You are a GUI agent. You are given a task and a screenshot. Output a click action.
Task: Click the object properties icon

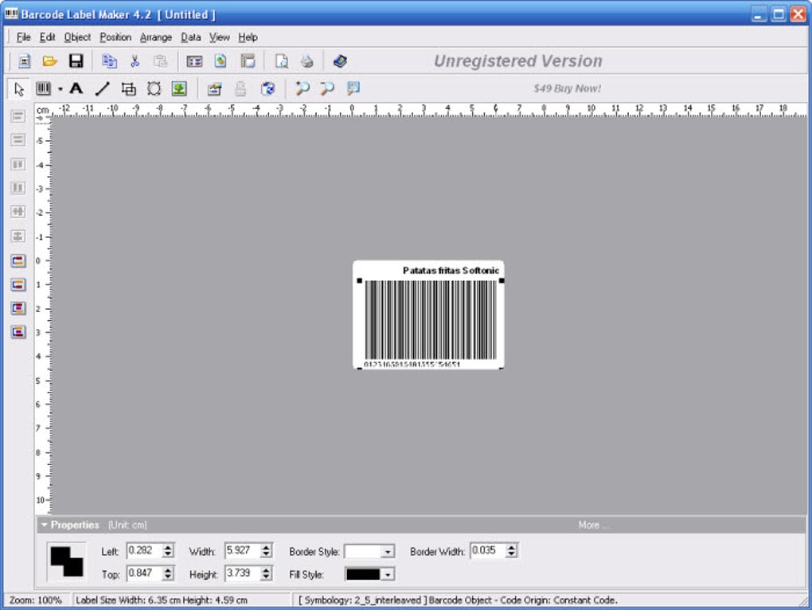pos(214,89)
